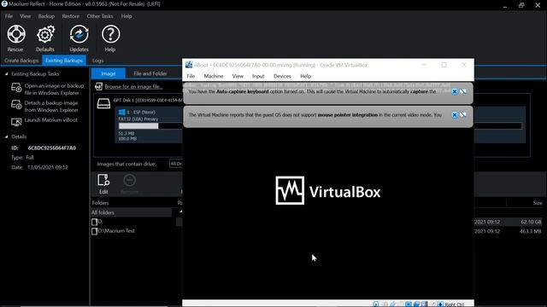Select the 62.10 GB image row
Screen dimensions: 547x307
(509, 222)
